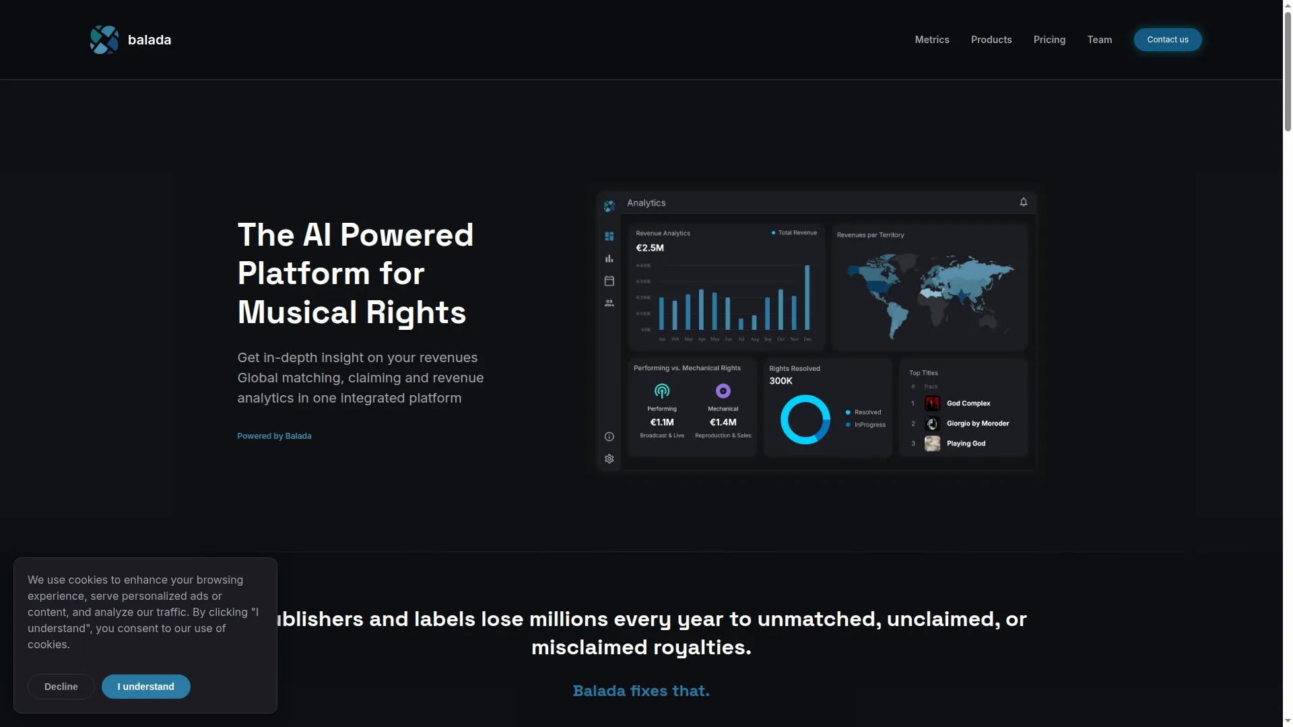Click the Playing God album thumbnail

tap(933, 444)
